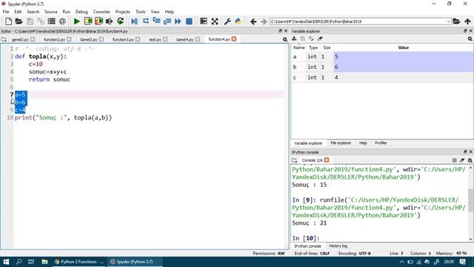This screenshot has width=474, height=267.
Task: Open the Debug menu
Action: (81, 12)
